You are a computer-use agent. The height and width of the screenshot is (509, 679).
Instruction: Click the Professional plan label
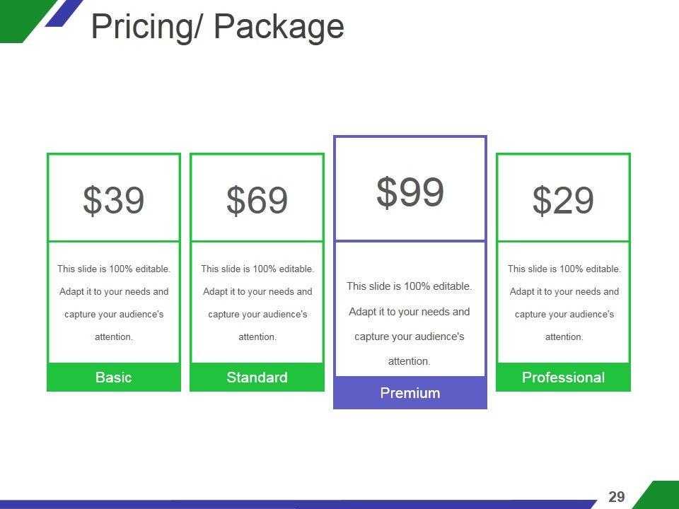(563, 378)
